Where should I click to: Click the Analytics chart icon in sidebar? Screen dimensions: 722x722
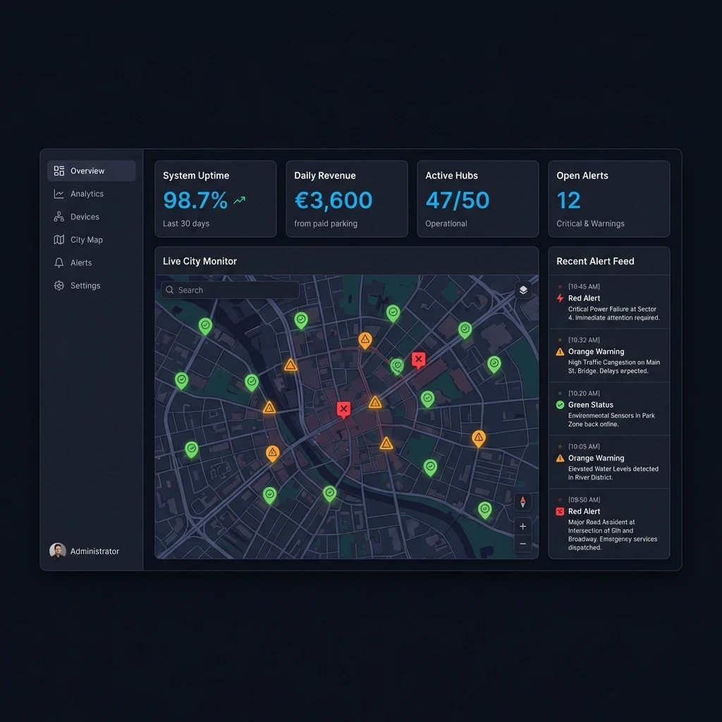tap(59, 194)
